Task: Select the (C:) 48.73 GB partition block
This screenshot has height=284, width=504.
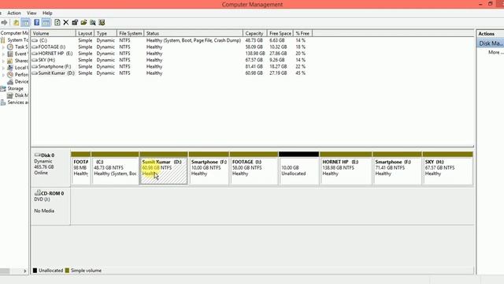Action: (115, 168)
